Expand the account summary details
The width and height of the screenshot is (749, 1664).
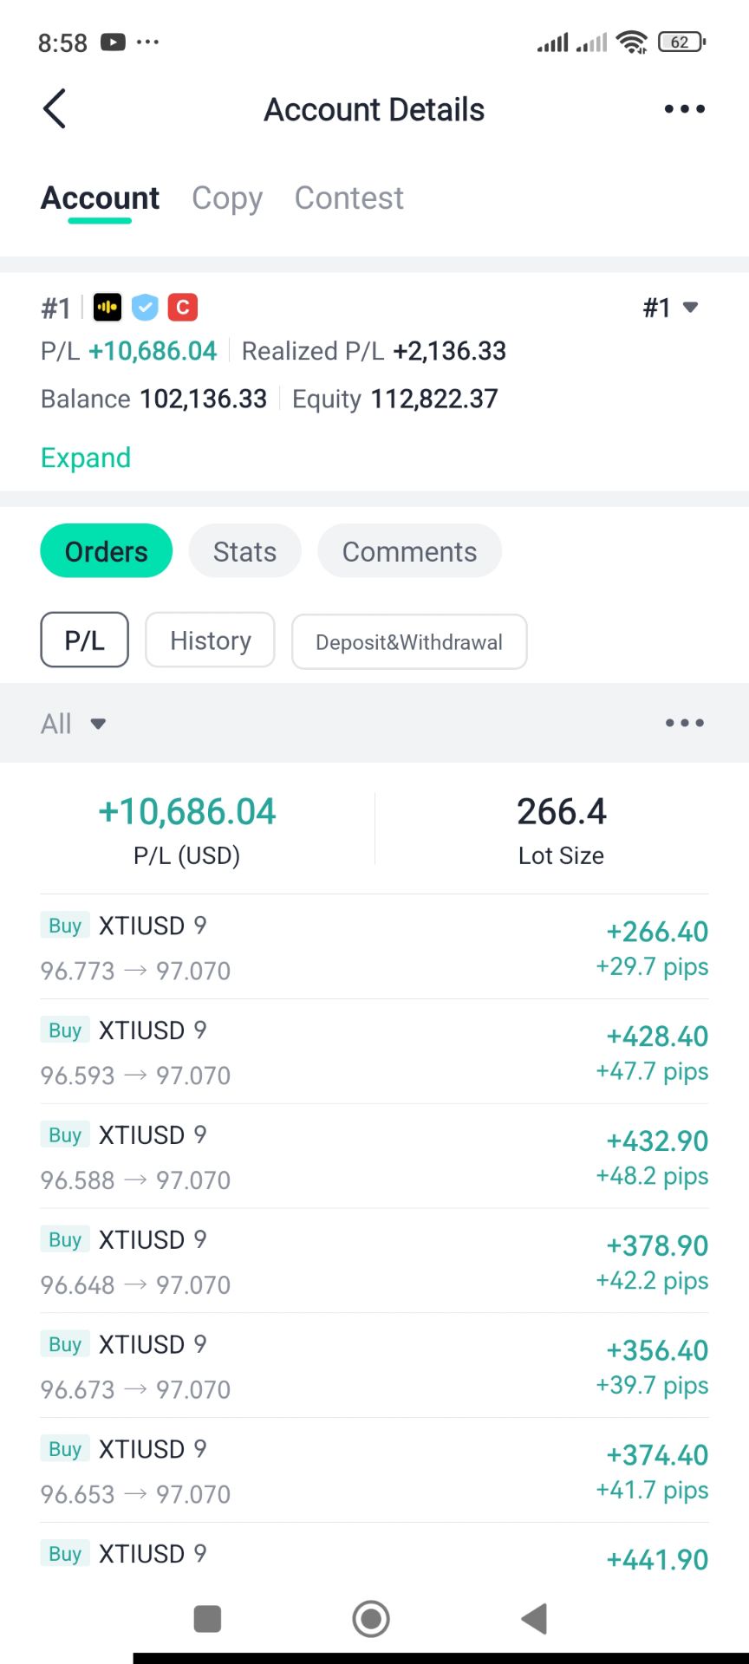click(86, 458)
